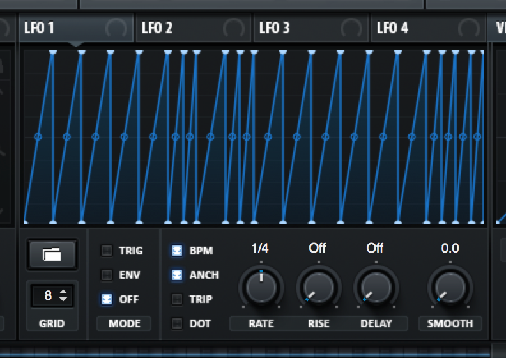Click the LFO 2 modulation source circle
Viewport: 506px width, 358px height.
click(x=234, y=28)
